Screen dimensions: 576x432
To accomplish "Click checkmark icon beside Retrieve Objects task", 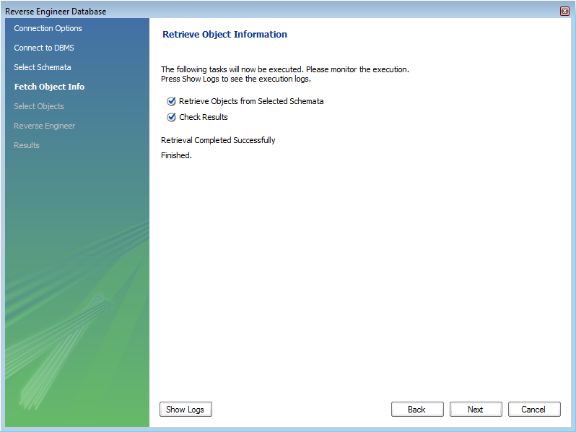I will coord(171,102).
